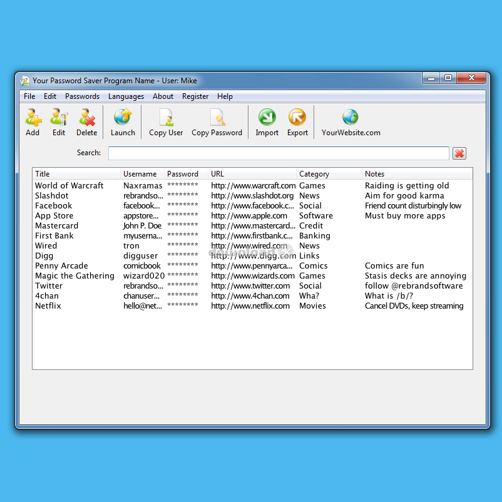Select the Penny Arcade entry title
This screenshot has height=502, width=502.
click(61, 266)
